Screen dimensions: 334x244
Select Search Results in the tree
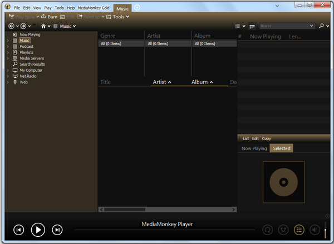pos(32,64)
